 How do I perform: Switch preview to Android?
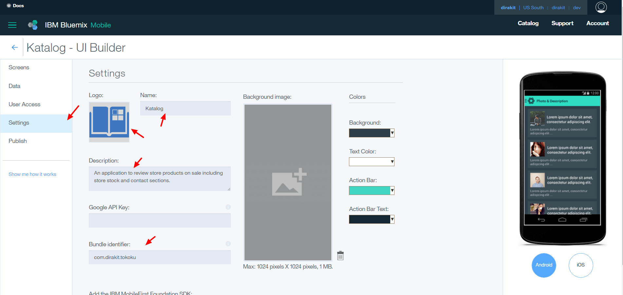tap(544, 265)
